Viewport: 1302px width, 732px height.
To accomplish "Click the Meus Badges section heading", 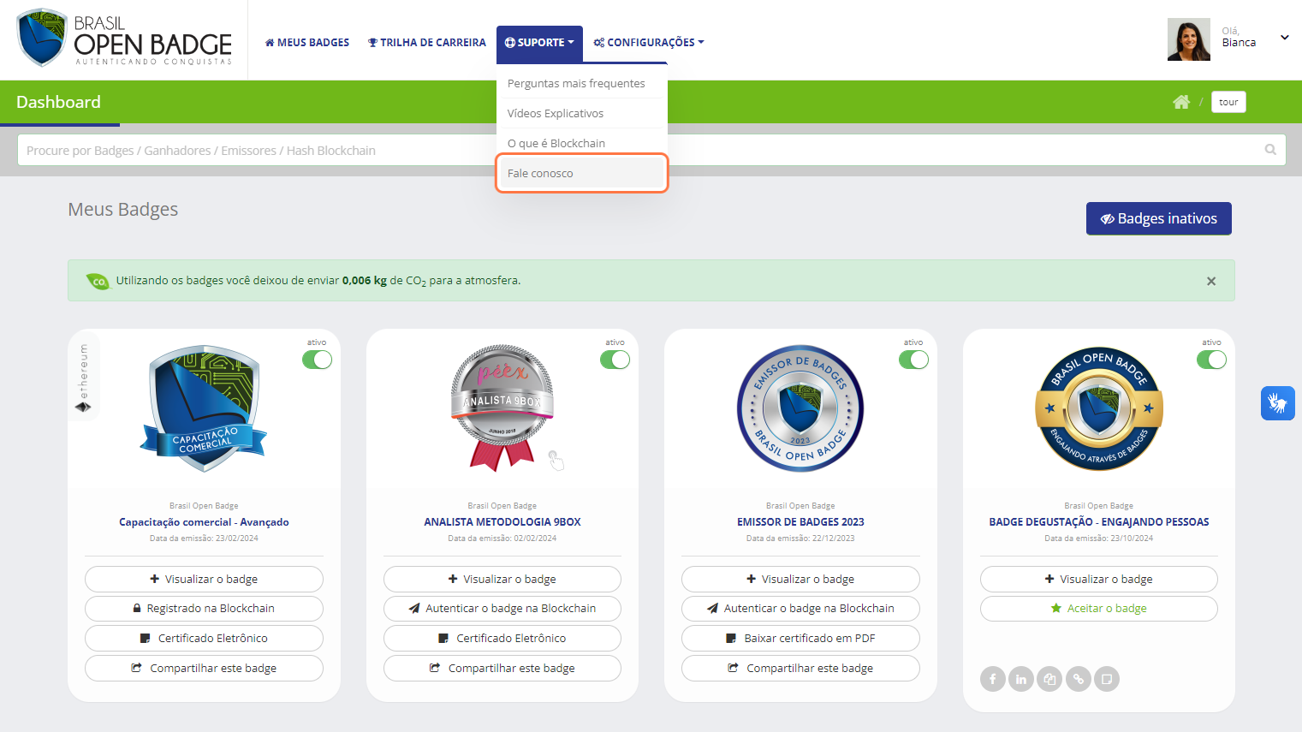I will 123,210.
